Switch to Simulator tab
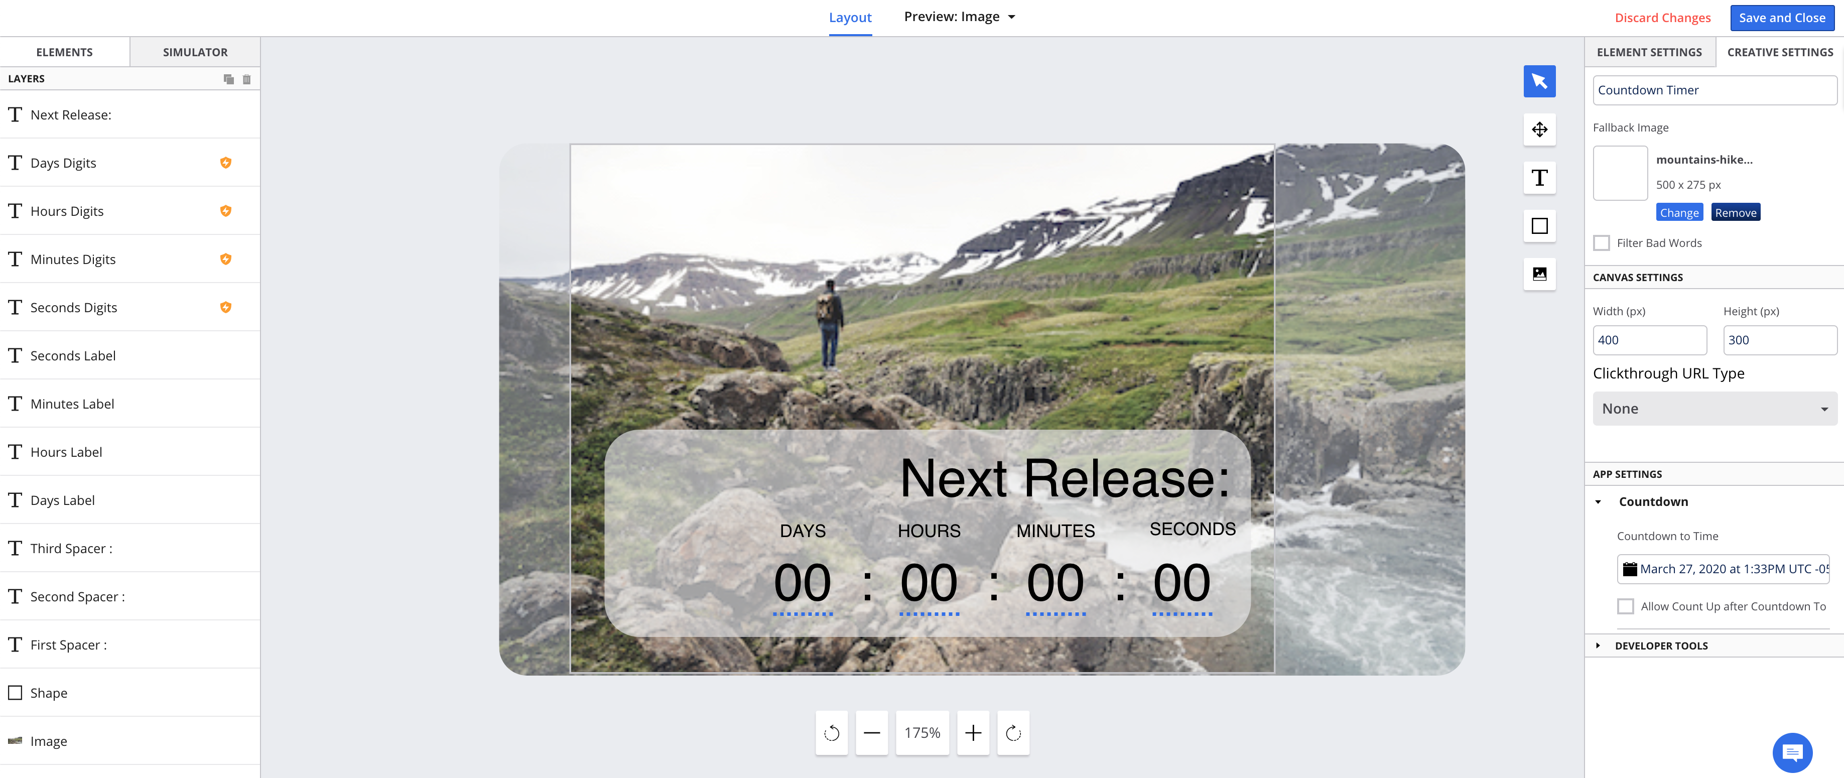This screenshot has height=778, width=1844. (195, 52)
